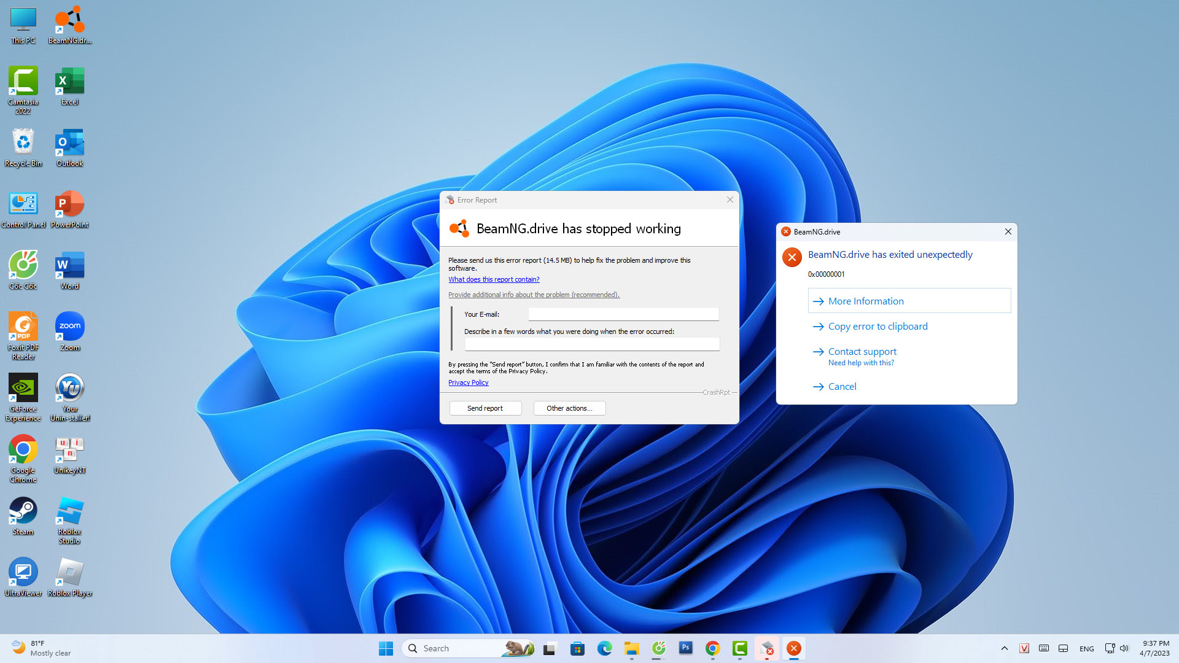The width and height of the screenshot is (1179, 663).
Task: Select the Foxit PDF Reader icon
Action: [23, 335]
